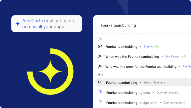
Task: Click the sparkle icon next to Who was
Action: (100, 66)
